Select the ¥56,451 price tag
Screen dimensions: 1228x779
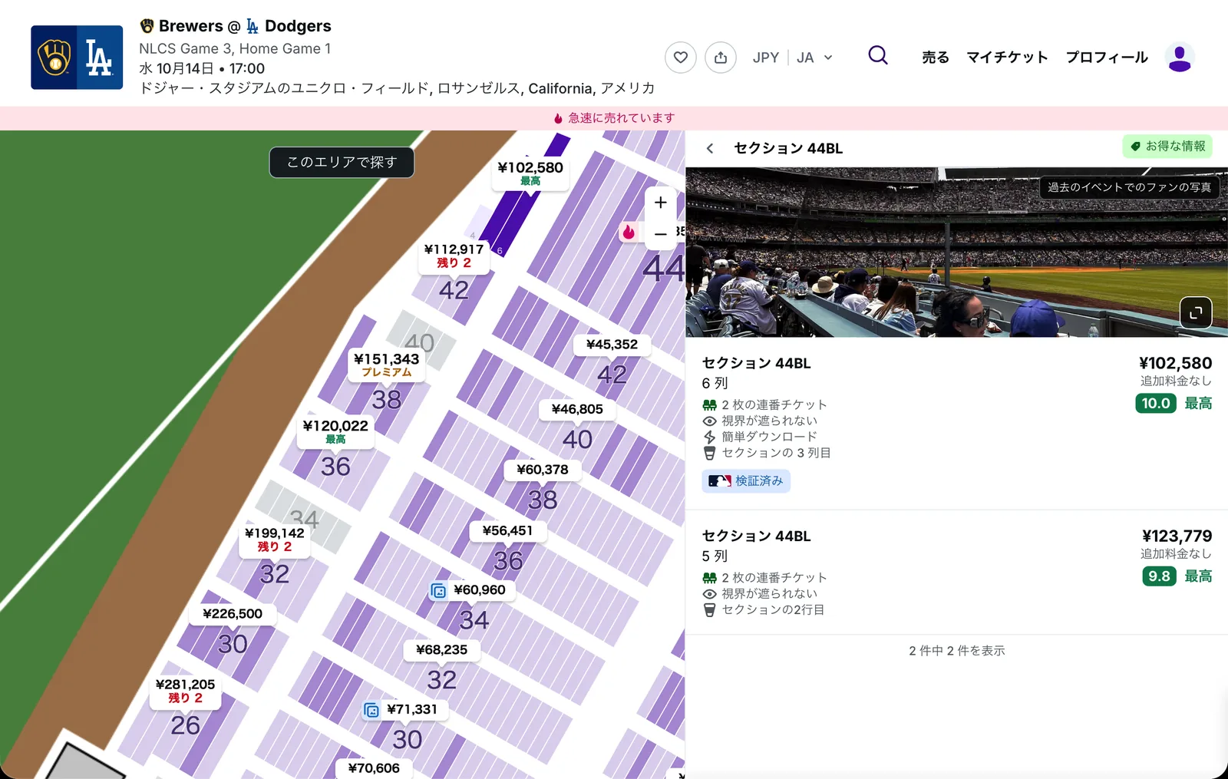[508, 531]
